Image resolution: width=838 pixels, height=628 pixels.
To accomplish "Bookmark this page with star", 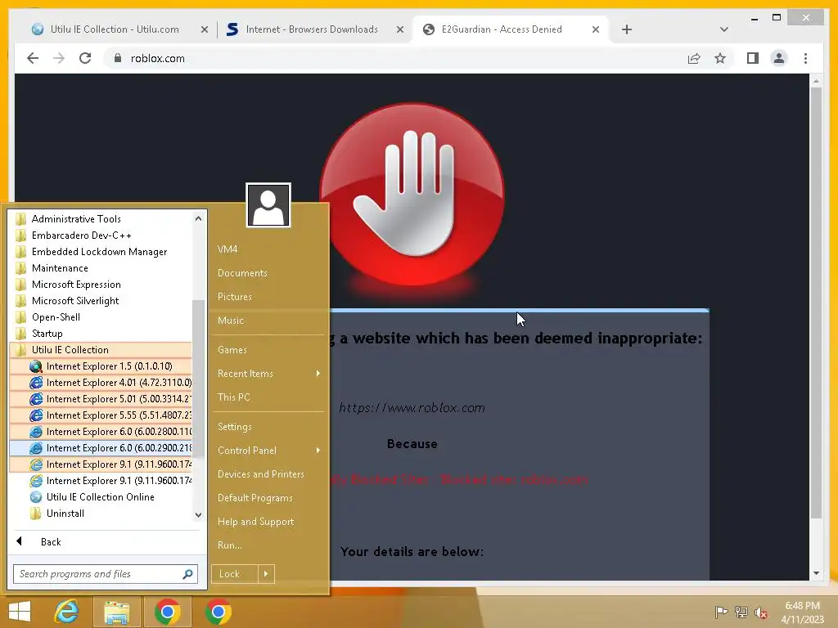I will pos(720,58).
